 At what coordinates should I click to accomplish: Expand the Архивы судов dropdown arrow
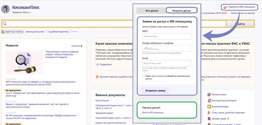coord(228,119)
